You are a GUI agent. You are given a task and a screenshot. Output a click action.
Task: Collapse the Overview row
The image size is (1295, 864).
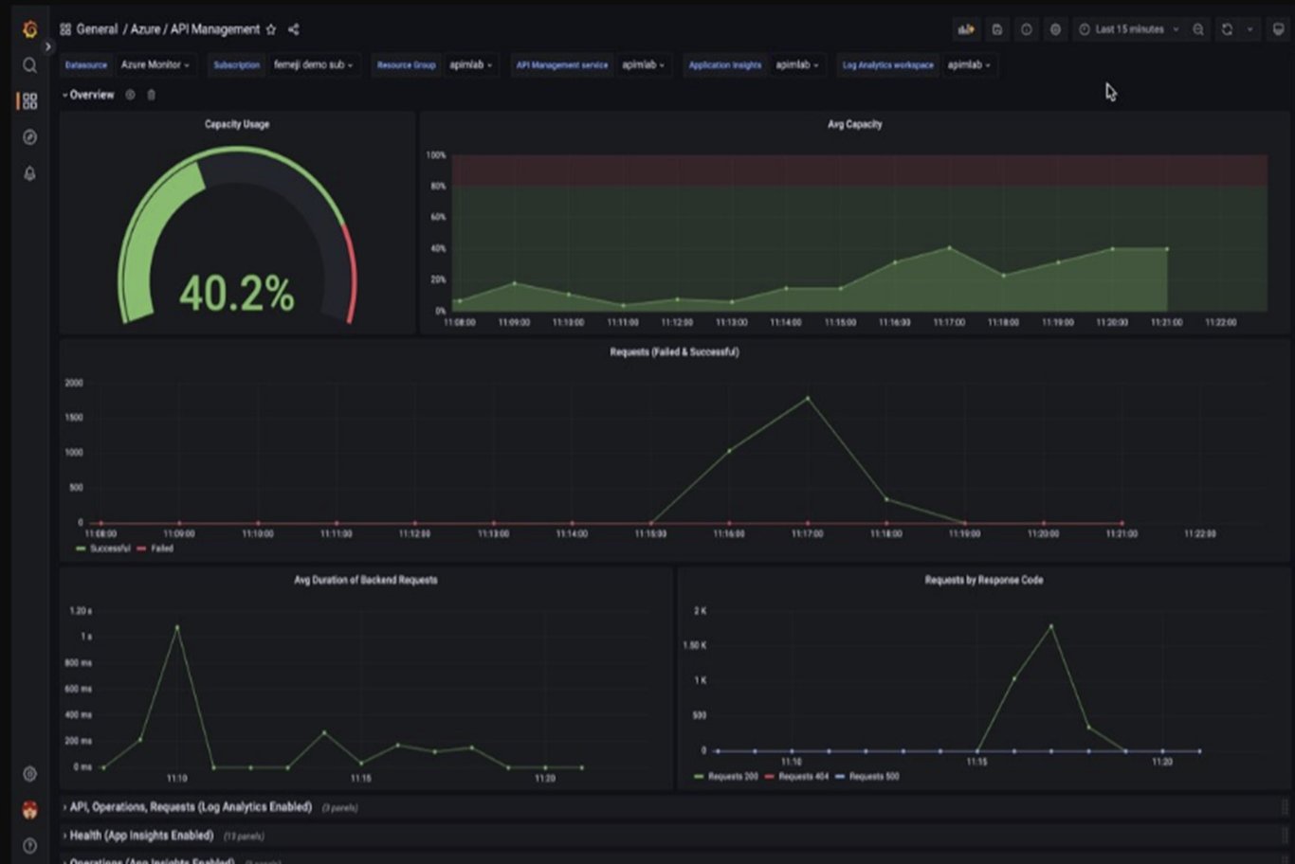click(89, 95)
